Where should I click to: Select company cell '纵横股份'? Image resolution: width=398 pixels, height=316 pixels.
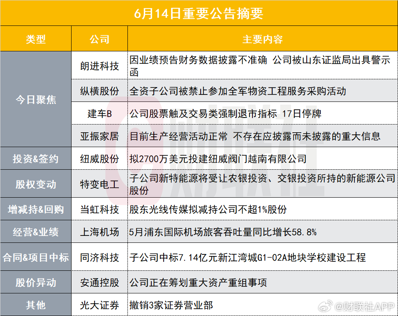point(99,91)
